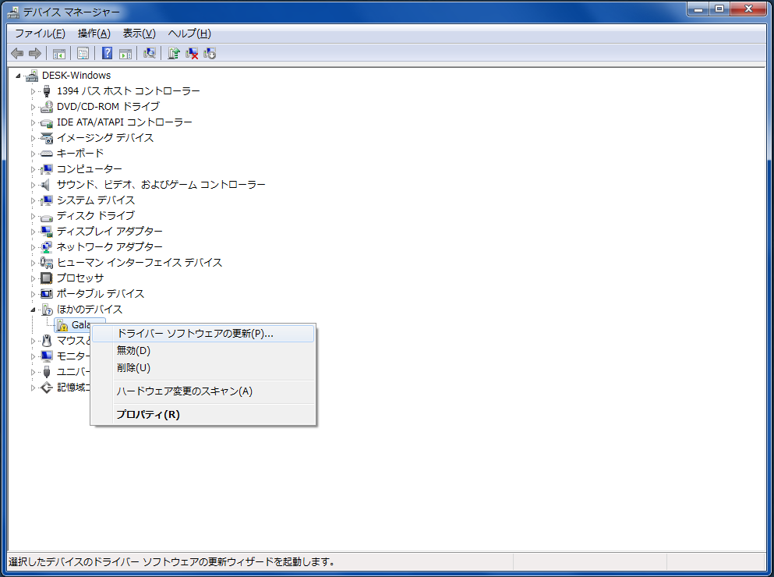
Task: Click the mouse category icon
Action: click(x=47, y=341)
